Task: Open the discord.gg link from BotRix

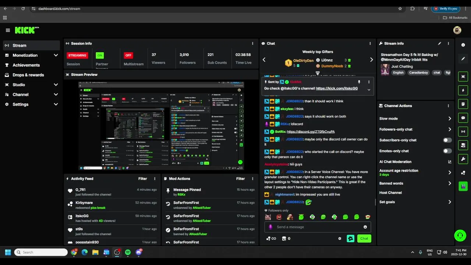Action: coord(311,131)
